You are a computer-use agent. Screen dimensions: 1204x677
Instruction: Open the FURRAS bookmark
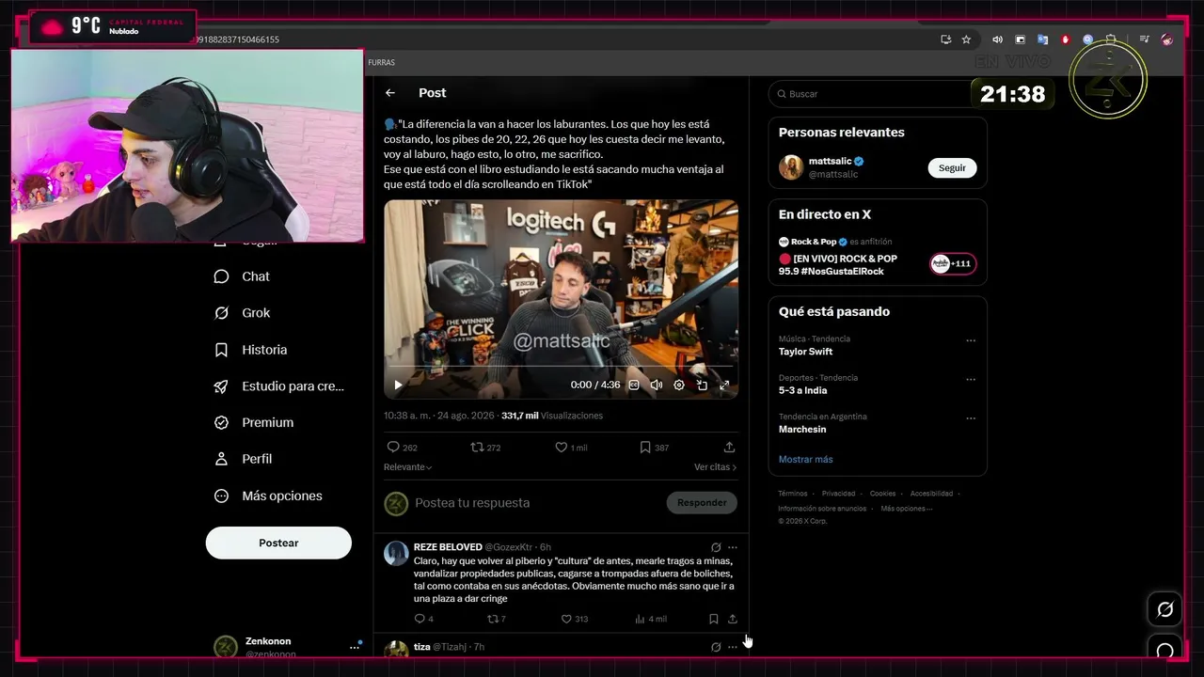tap(381, 63)
